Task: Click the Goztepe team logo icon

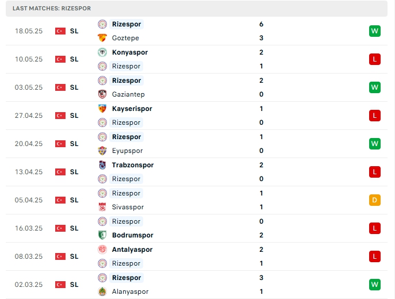Action: tap(102, 38)
